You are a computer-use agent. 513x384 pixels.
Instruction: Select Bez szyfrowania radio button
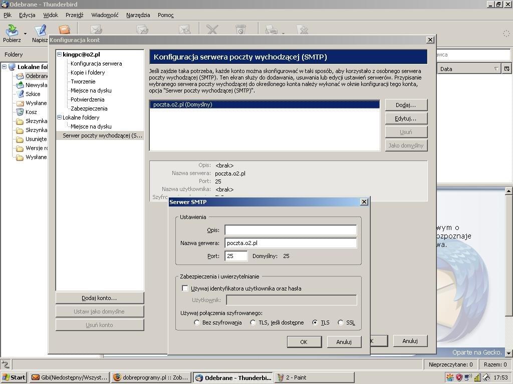(x=196, y=322)
